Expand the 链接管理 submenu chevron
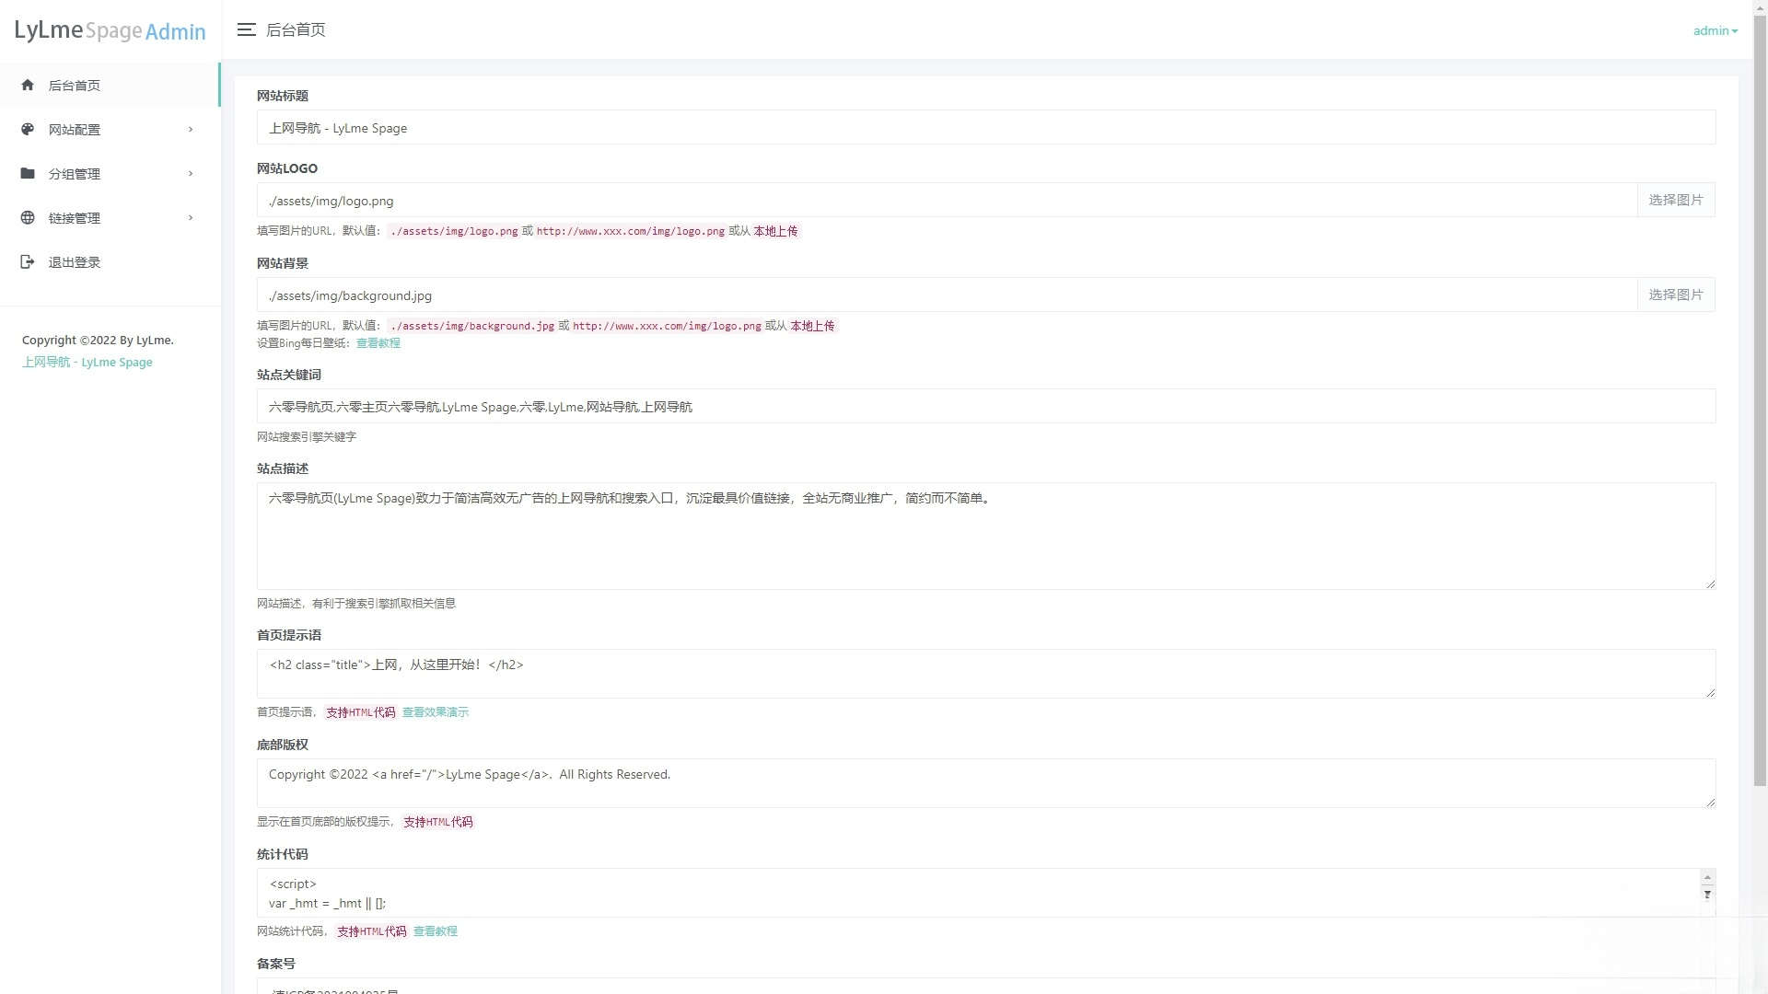The width and height of the screenshot is (1768, 994). pyautogui.click(x=191, y=217)
